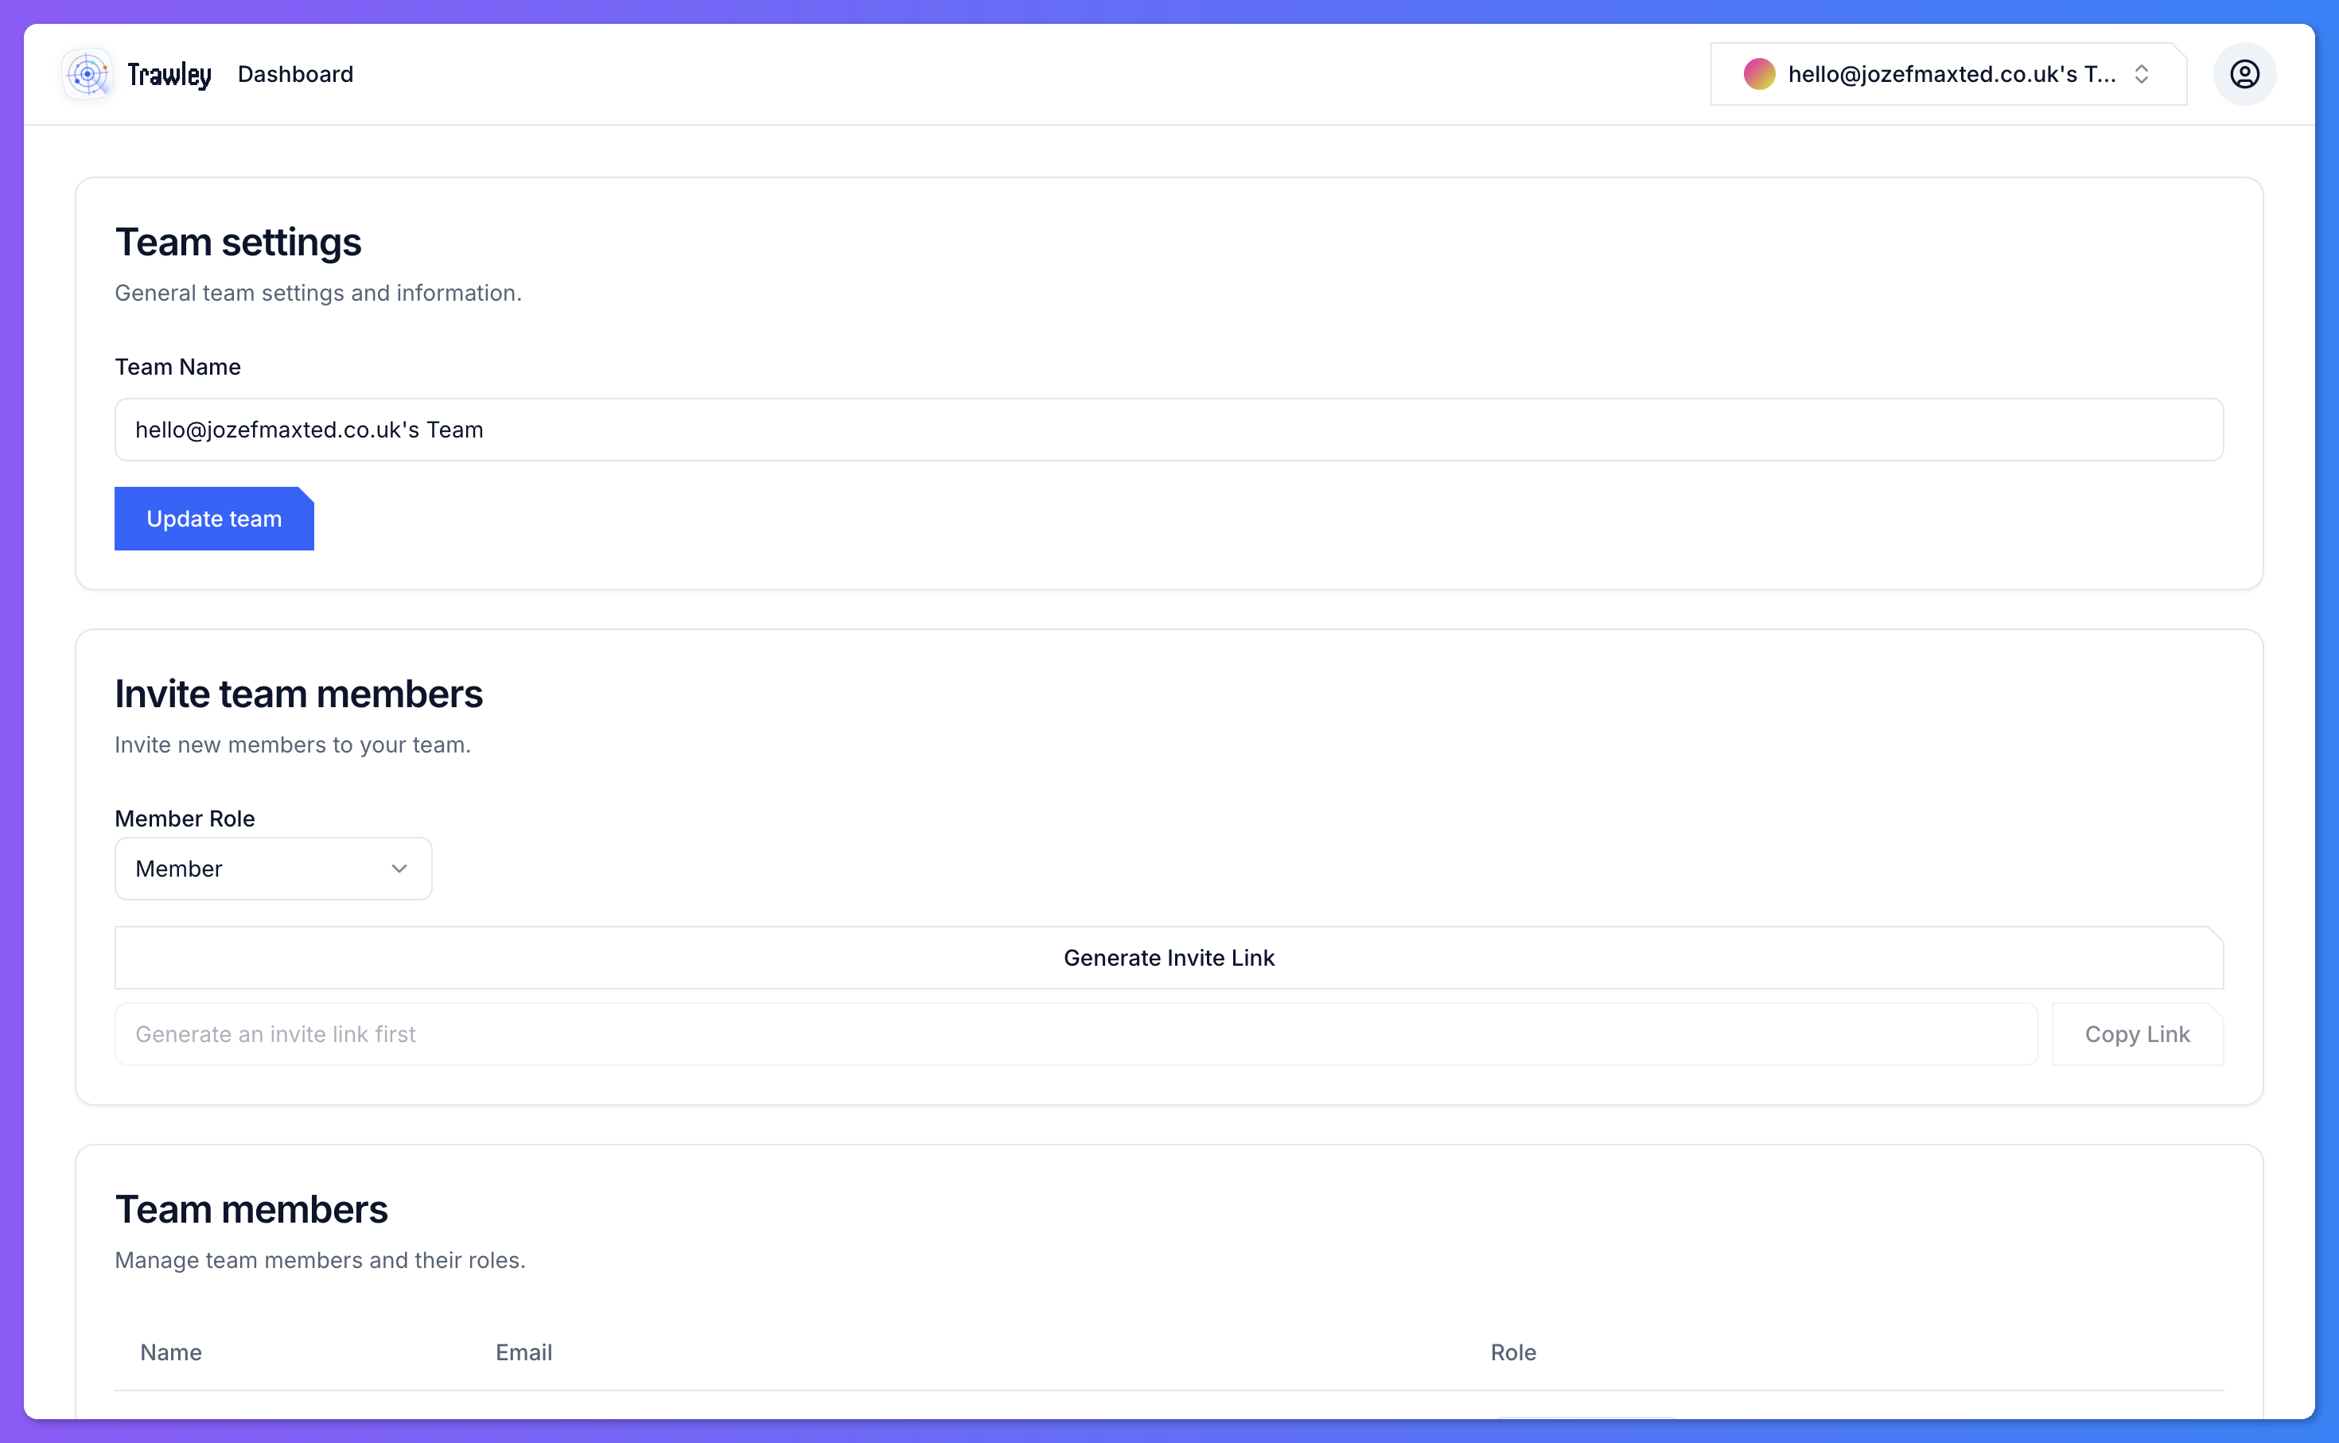Click the team switcher up-down chevrons
This screenshot has width=2339, height=1443.
click(x=2142, y=73)
